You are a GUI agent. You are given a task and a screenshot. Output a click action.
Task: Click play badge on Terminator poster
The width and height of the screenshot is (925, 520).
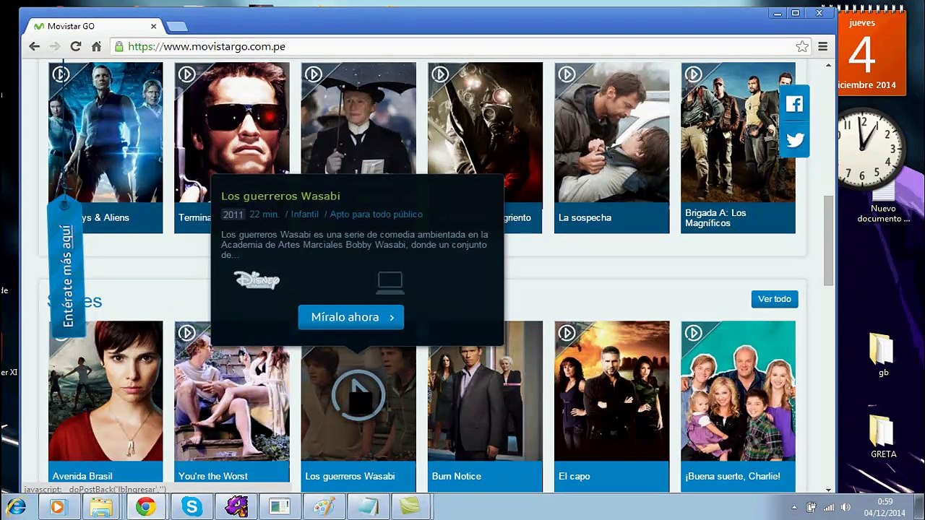click(187, 74)
